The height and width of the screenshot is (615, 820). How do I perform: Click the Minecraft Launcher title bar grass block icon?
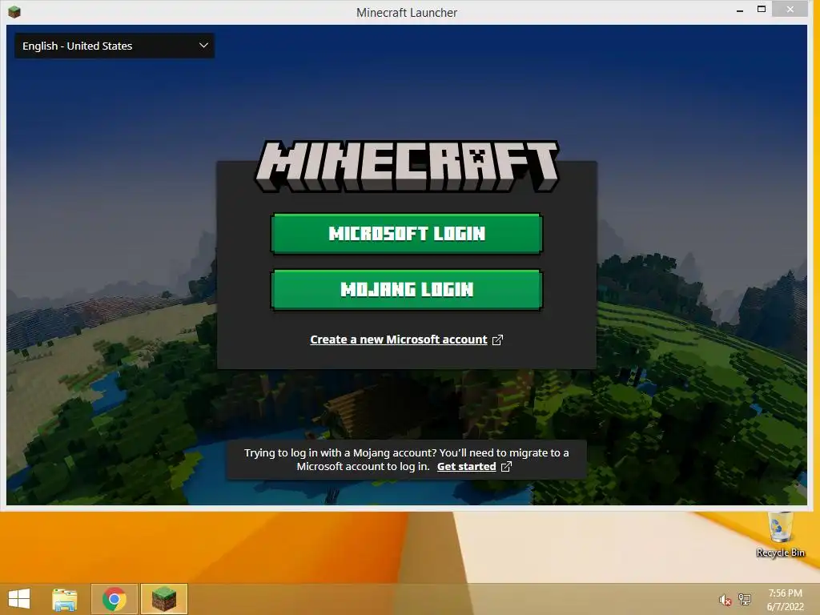click(x=14, y=11)
